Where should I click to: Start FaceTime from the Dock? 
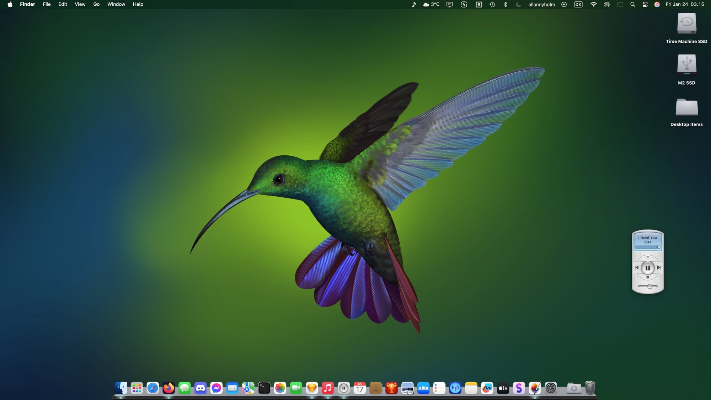click(296, 388)
